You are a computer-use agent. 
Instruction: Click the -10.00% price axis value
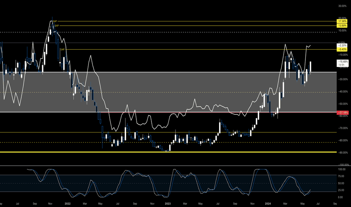point(343,55)
